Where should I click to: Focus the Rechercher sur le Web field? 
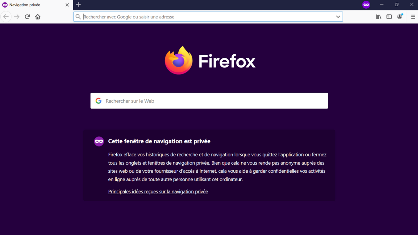pyautogui.click(x=209, y=101)
